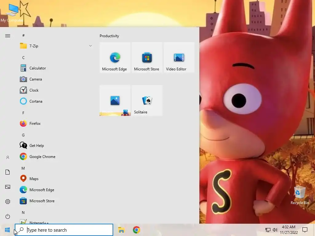Viewport: 315px width, 236px height.
Task: Open Firefox from the app list
Action: (x=56, y=123)
